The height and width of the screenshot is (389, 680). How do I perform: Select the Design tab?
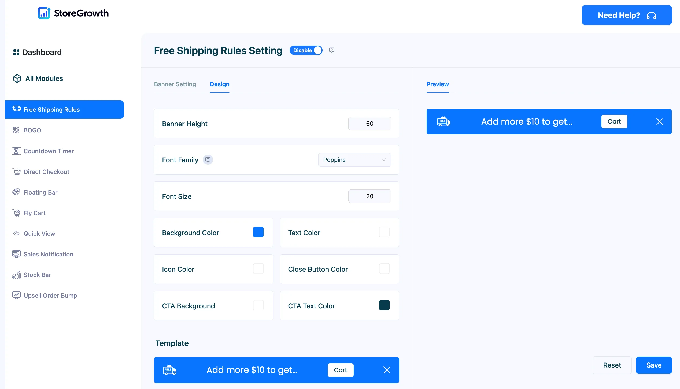point(219,84)
